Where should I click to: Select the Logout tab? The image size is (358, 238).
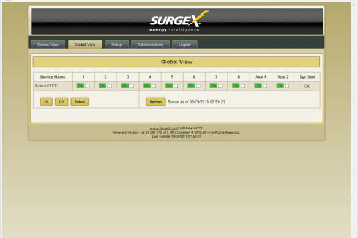click(184, 45)
